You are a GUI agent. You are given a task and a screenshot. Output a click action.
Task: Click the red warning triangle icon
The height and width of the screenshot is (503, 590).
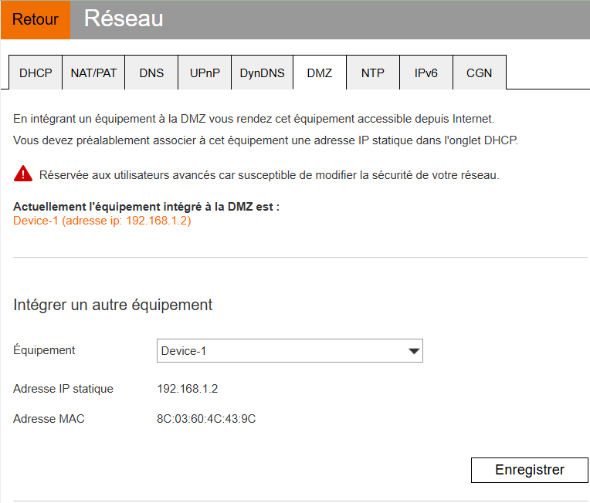[23, 174]
